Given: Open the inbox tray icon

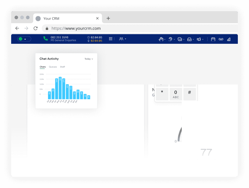Looking at the screenshot, I should (x=189, y=39).
